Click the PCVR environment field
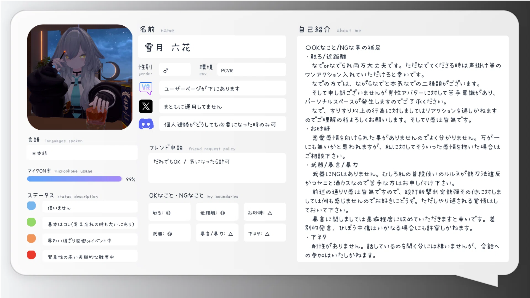 [251, 70]
